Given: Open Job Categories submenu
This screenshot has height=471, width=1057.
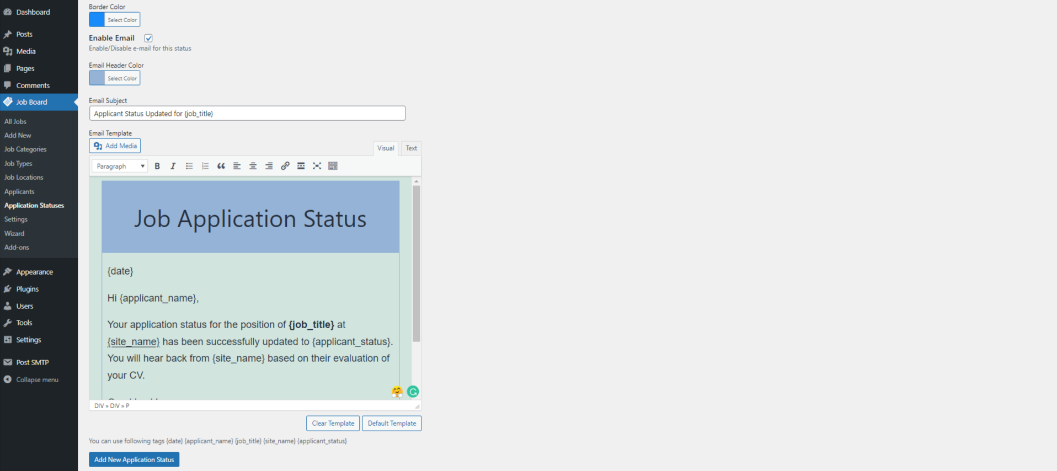Looking at the screenshot, I should [25, 149].
